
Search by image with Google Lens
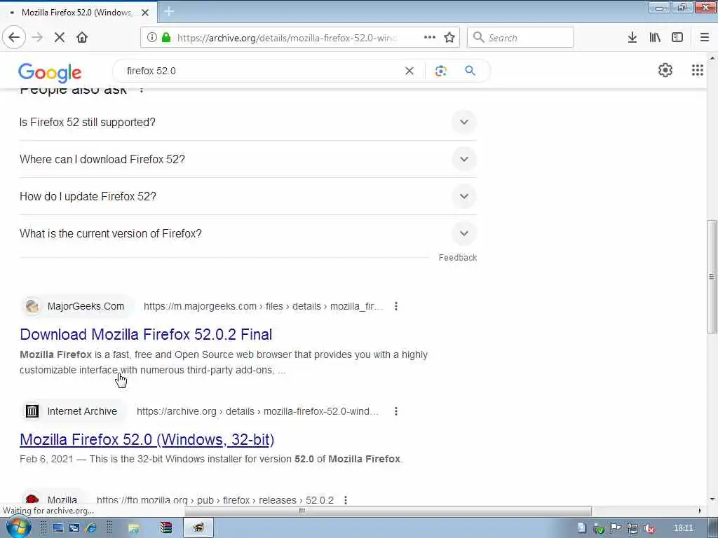click(440, 71)
